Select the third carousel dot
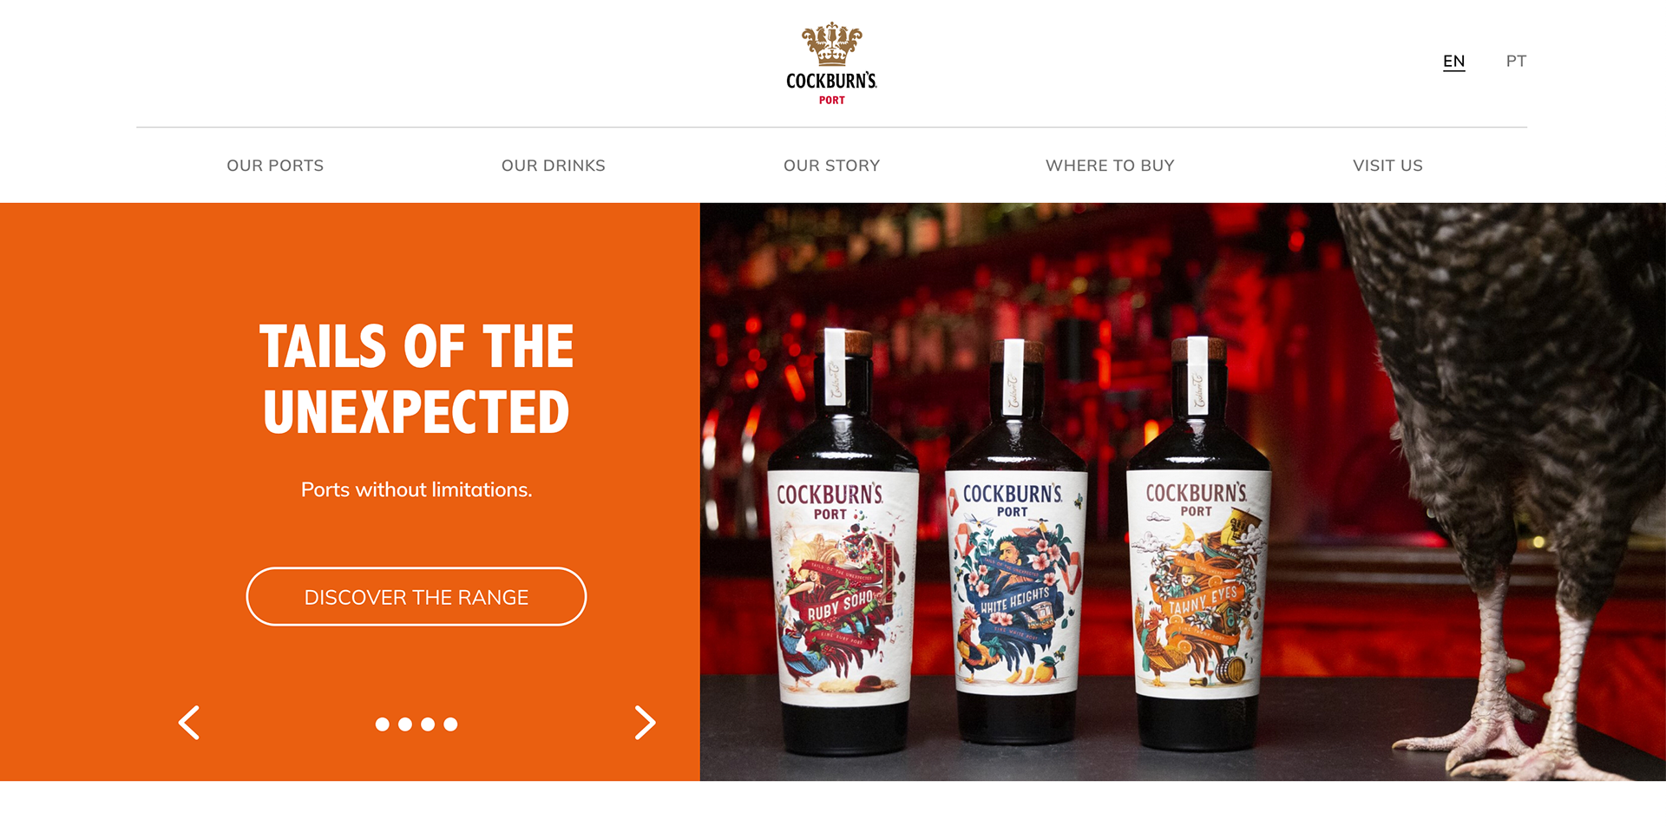This screenshot has height=826, width=1666. [x=428, y=724]
